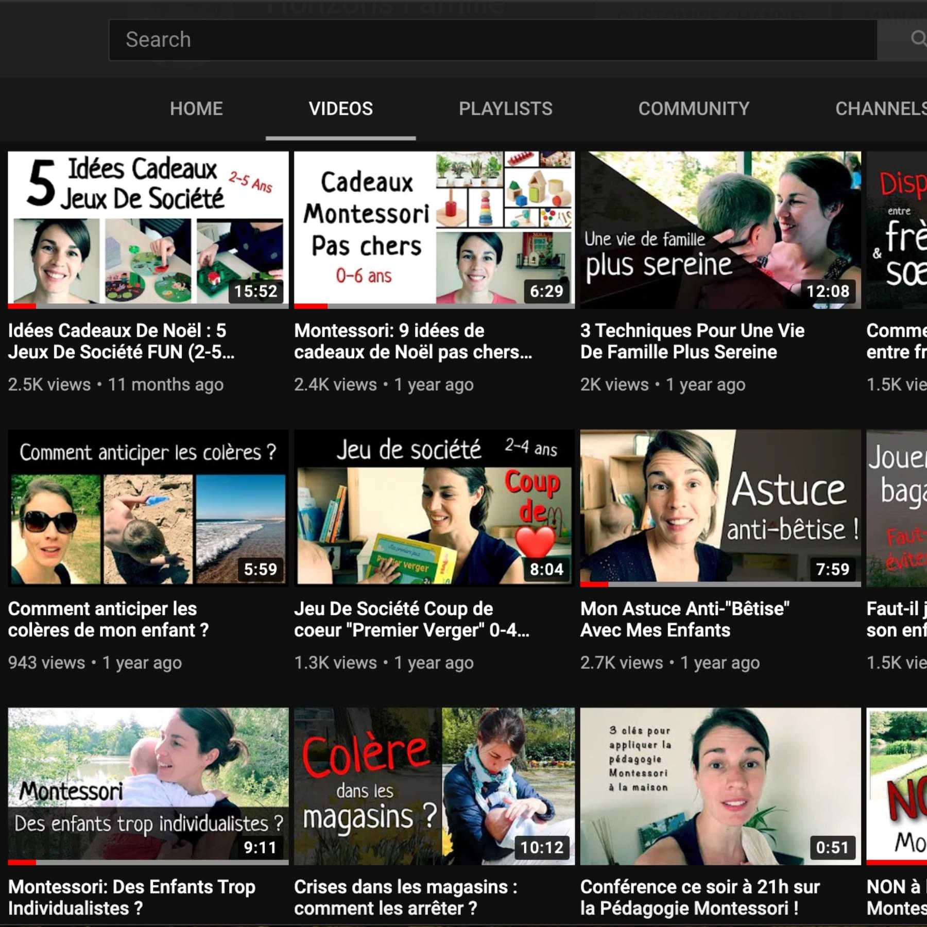Click the 8:04 duration badge
The width and height of the screenshot is (927, 927).
click(546, 569)
